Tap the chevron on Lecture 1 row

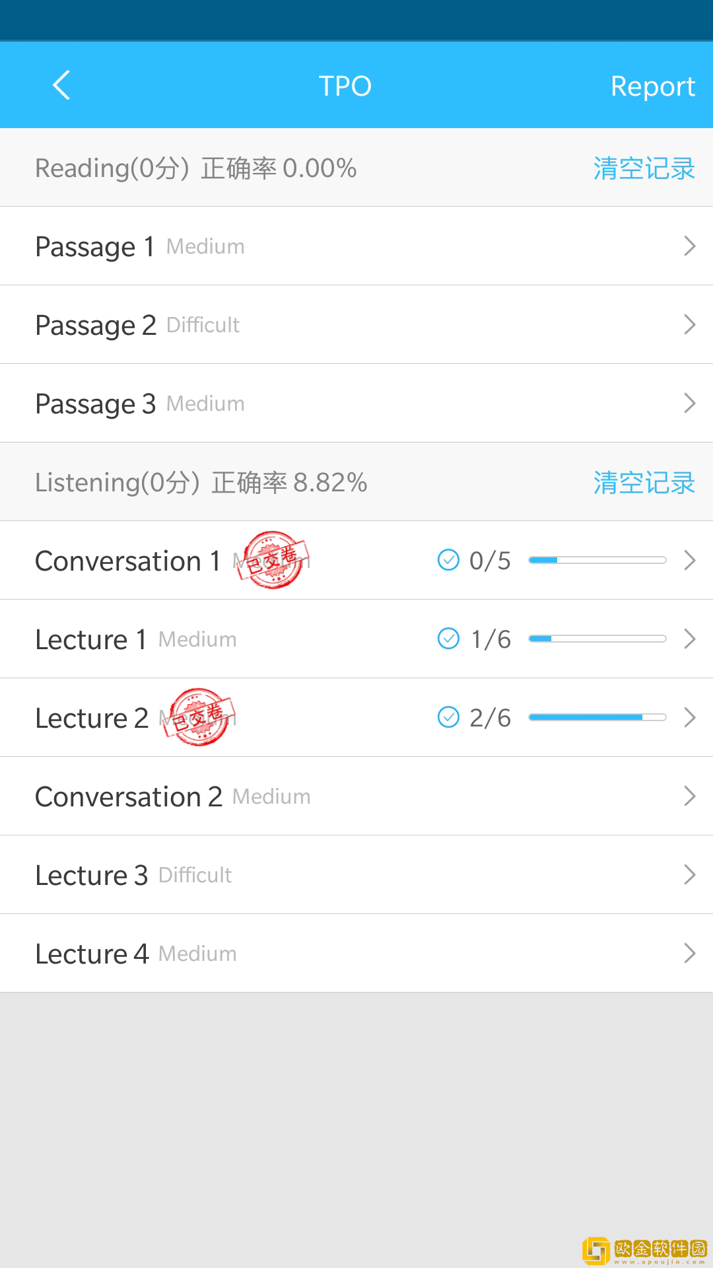coord(689,639)
